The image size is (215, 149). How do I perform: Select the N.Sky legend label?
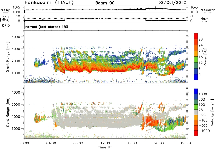pyautogui.click(x=5, y=10)
